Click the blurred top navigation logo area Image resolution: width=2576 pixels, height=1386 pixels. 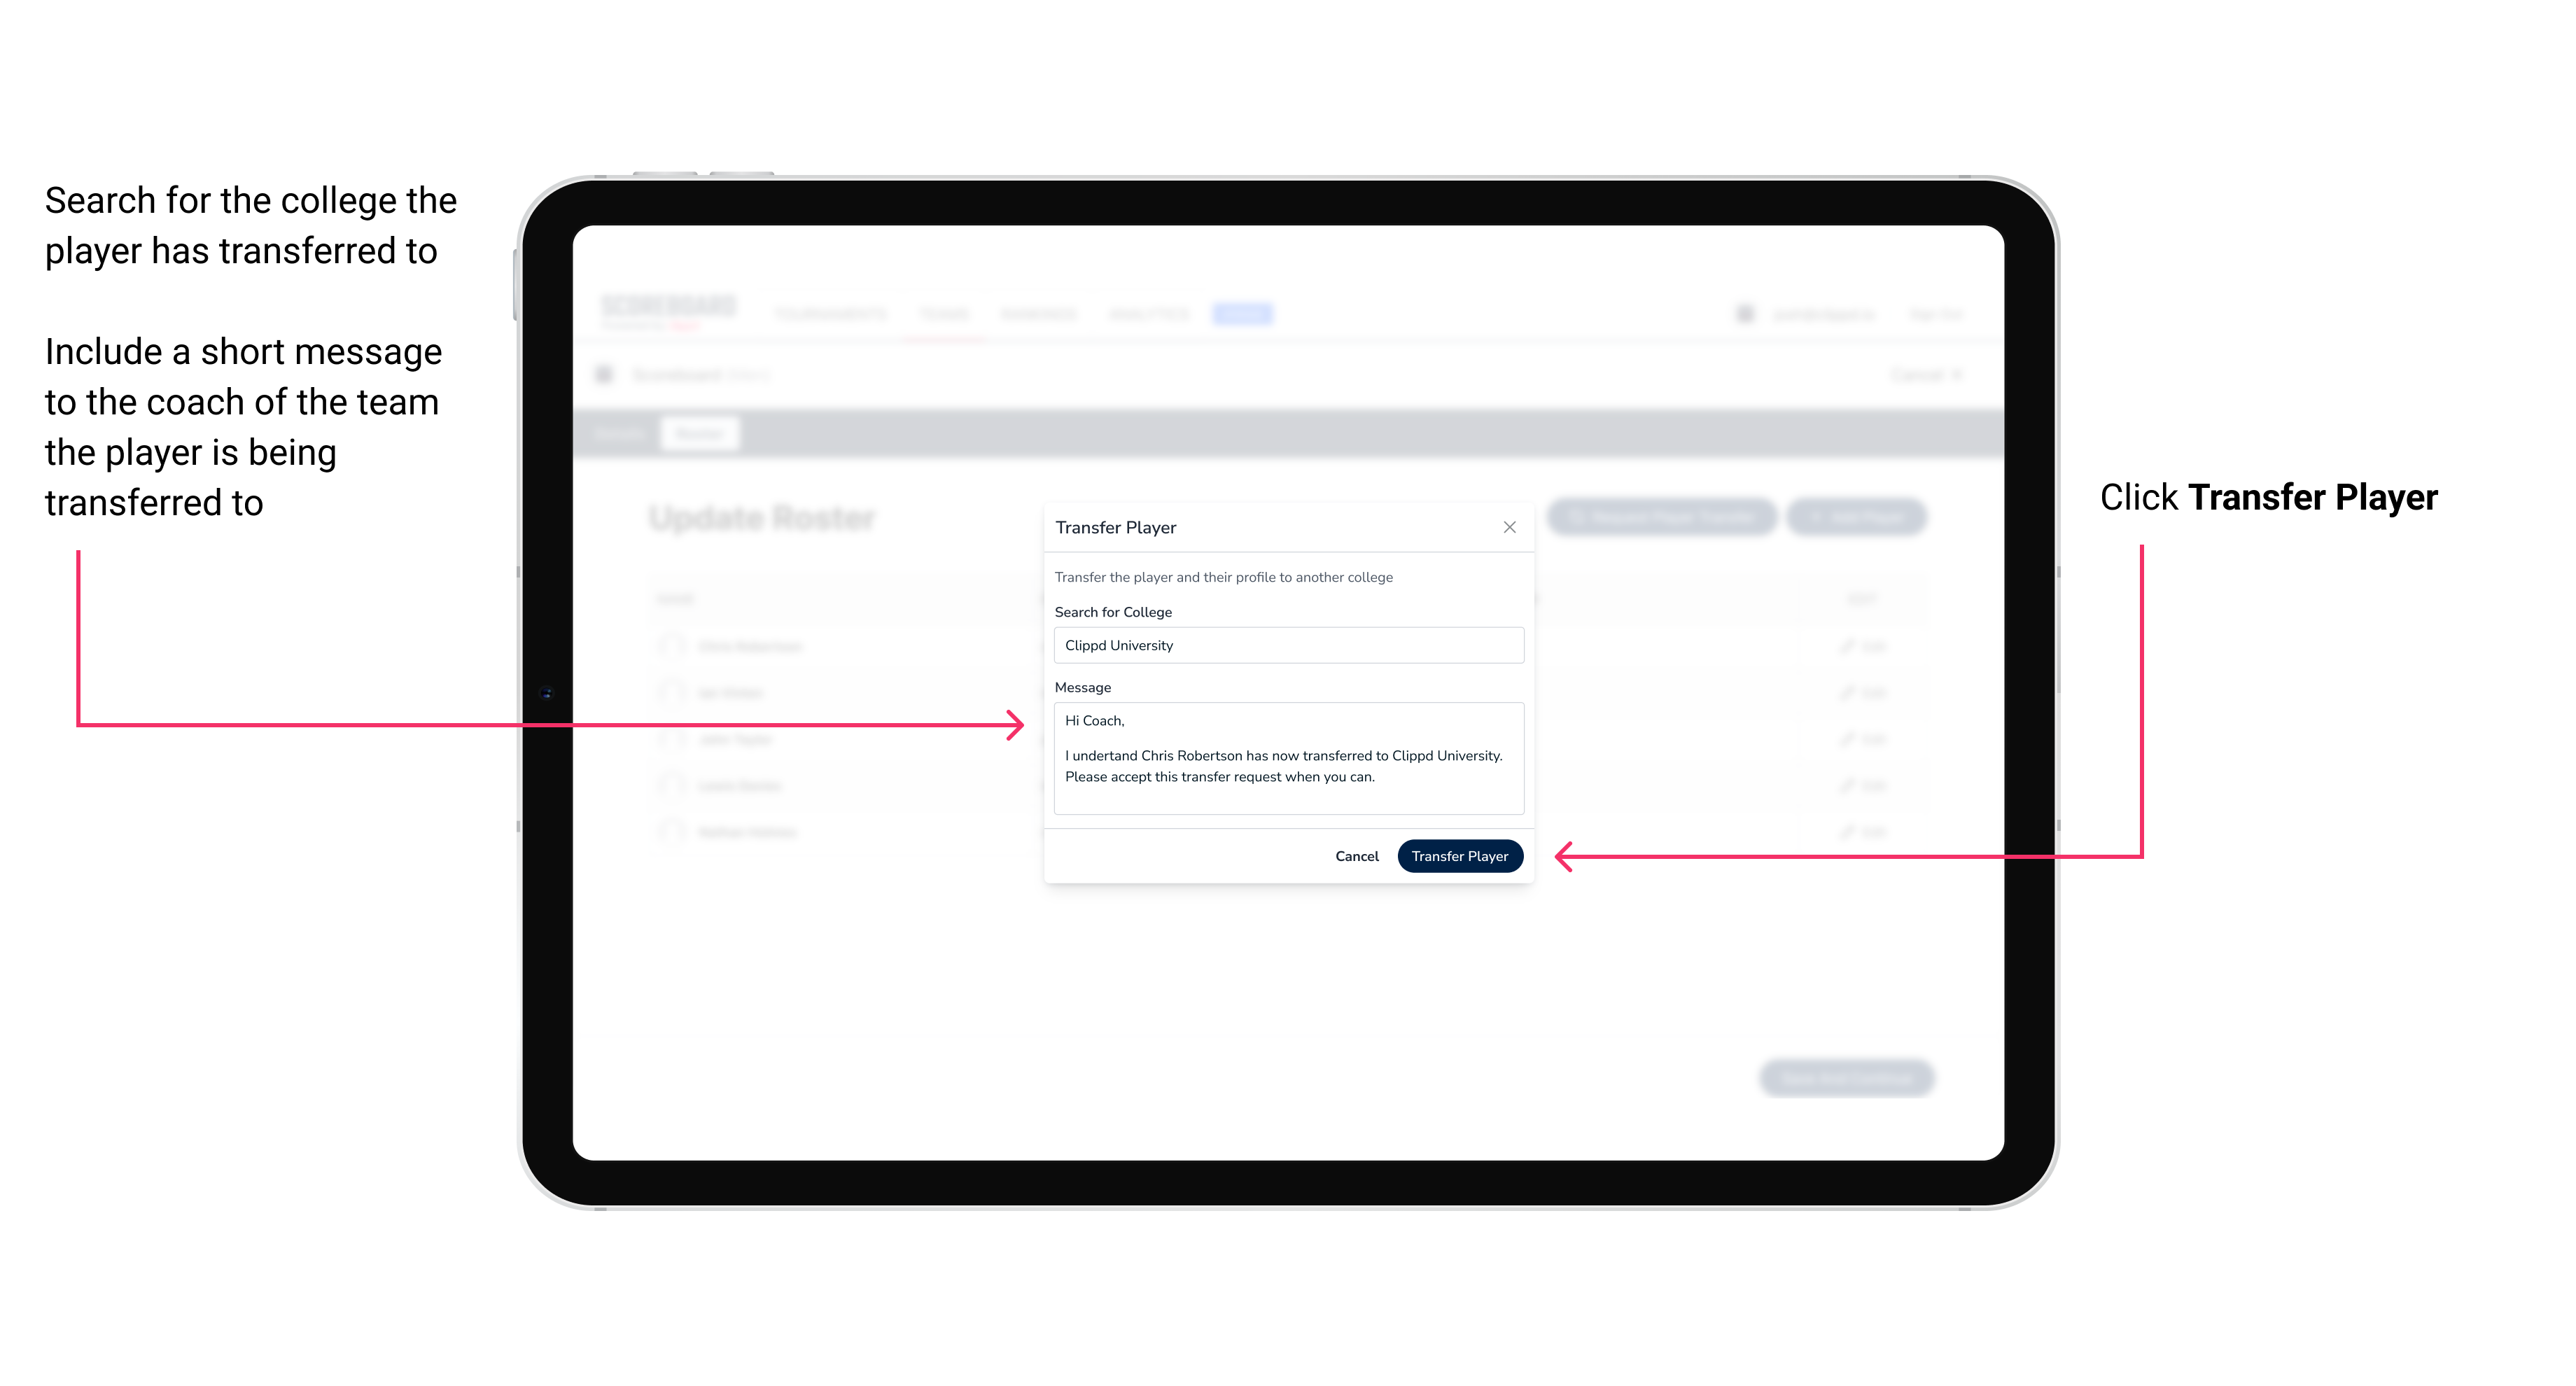(x=671, y=312)
